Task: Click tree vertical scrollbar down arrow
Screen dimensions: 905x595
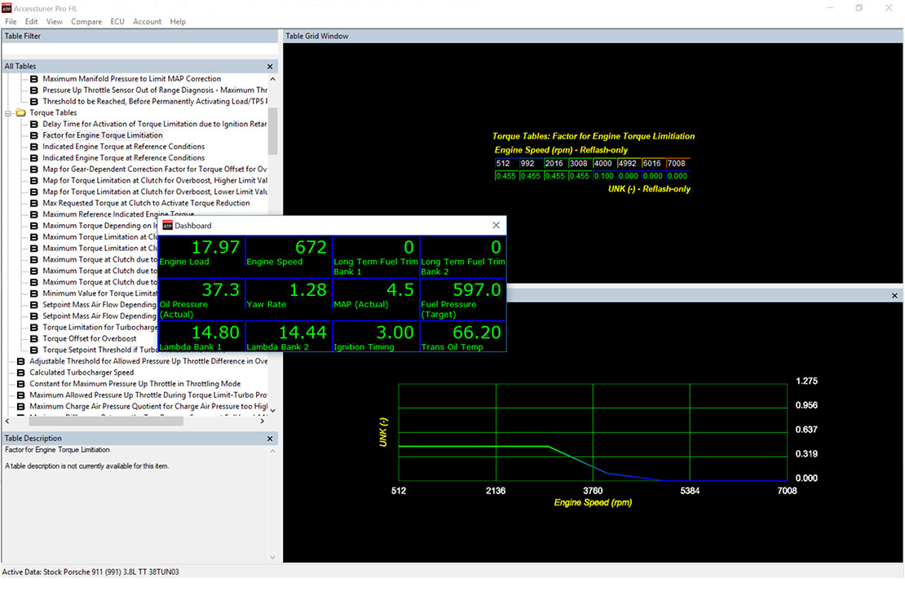Action: (272, 410)
